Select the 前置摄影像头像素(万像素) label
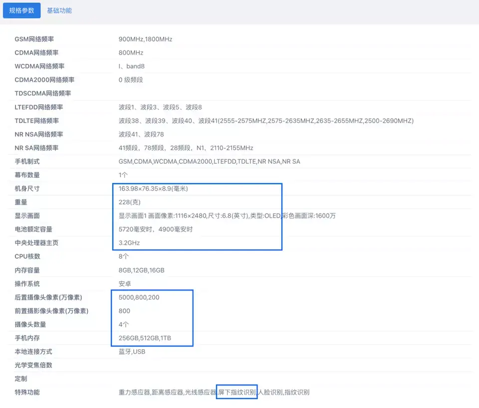 tap(51, 311)
